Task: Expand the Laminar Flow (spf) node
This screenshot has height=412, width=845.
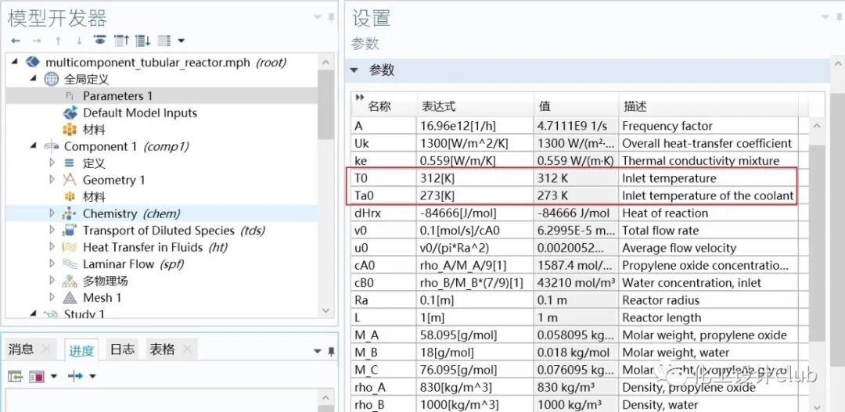Action: pos(52,263)
